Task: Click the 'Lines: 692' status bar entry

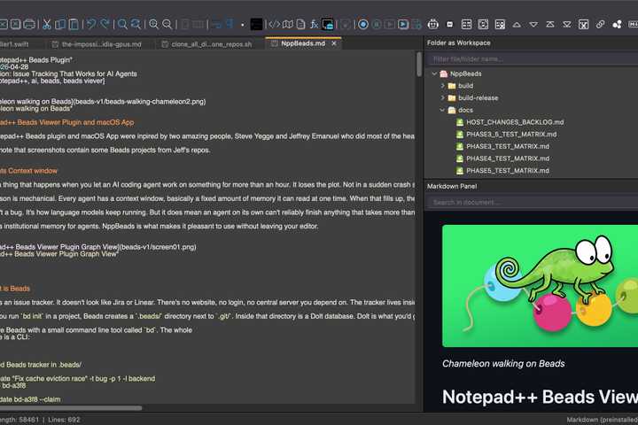Action: 64,420
